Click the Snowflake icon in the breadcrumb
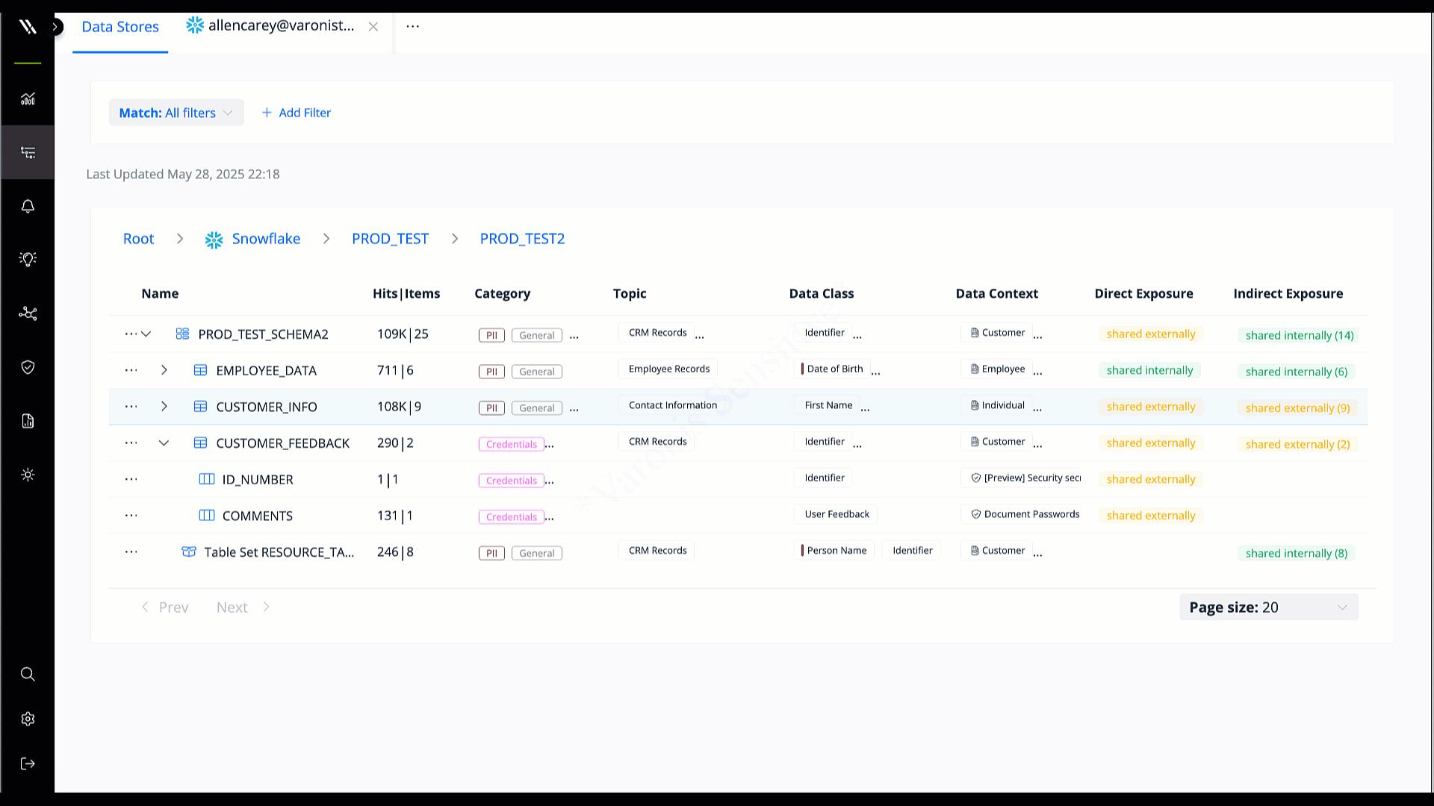The width and height of the screenshot is (1434, 806). [214, 239]
